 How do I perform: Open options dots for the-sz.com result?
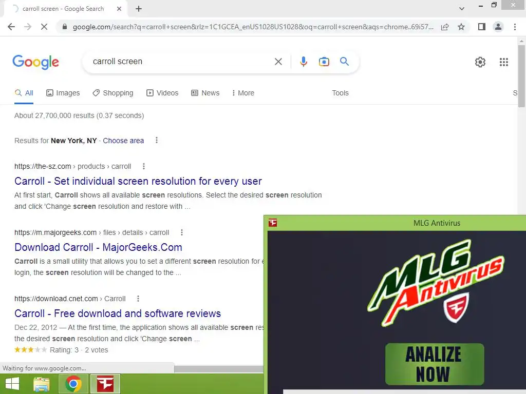pyautogui.click(x=144, y=166)
